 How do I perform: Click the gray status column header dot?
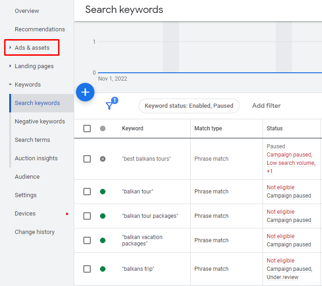pyautogui.click(x=103, y=128)
